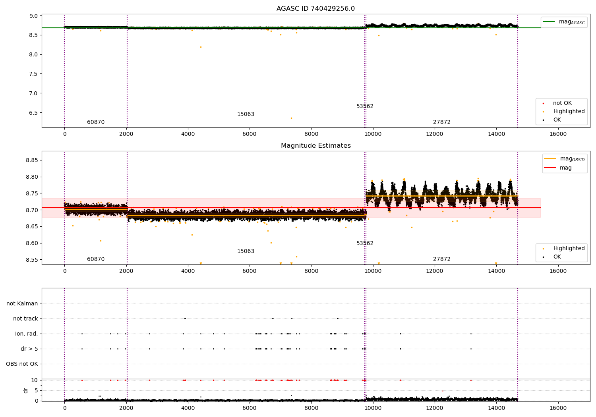Click 8000 x-axis tick in Magnitude Estimates plot
Viewport: 596px width, 417px height.
(x=311, y=271)
